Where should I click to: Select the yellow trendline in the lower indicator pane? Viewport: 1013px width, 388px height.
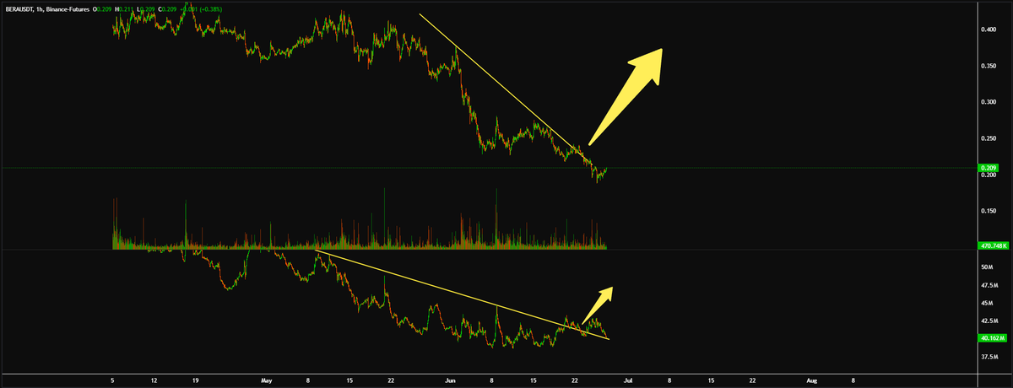click(x=461, y=294)
